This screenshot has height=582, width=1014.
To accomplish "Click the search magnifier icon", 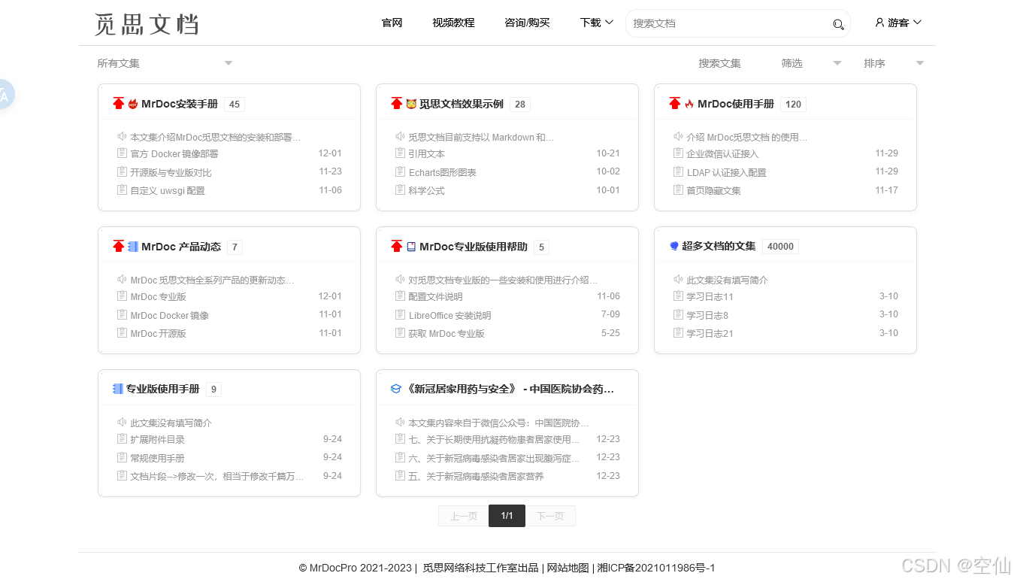I will [x=837, y=24].
